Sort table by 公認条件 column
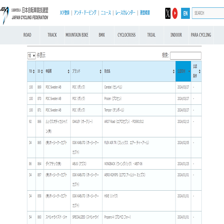 click(196, 71)
